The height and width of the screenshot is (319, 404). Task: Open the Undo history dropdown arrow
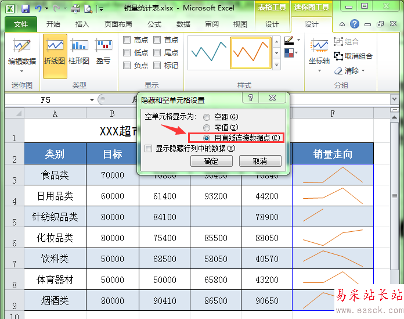pos(46,9)
